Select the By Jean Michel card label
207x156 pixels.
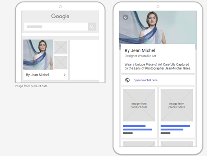[37, 75]
